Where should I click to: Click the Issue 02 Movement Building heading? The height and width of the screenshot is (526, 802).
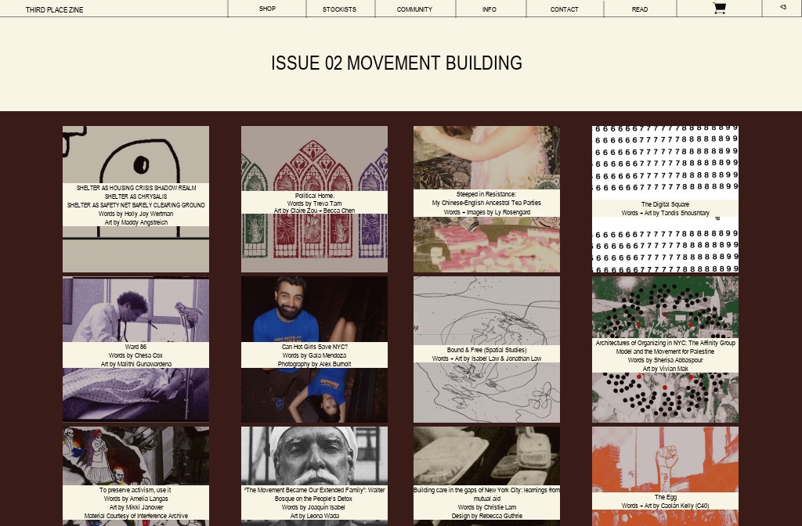click(x=396, y=63)
